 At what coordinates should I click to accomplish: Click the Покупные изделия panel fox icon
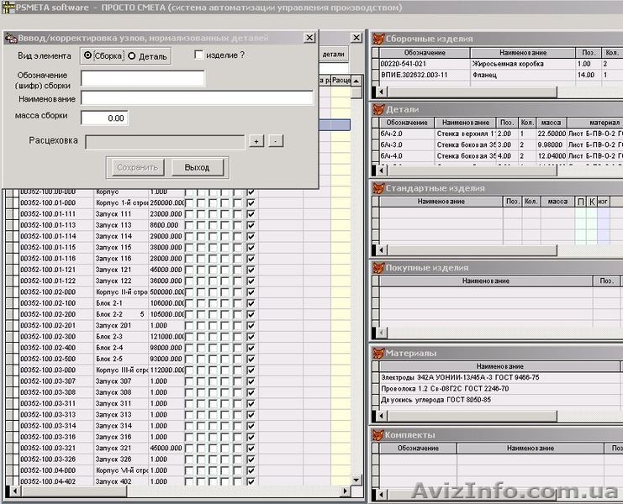tap(378, 267)
